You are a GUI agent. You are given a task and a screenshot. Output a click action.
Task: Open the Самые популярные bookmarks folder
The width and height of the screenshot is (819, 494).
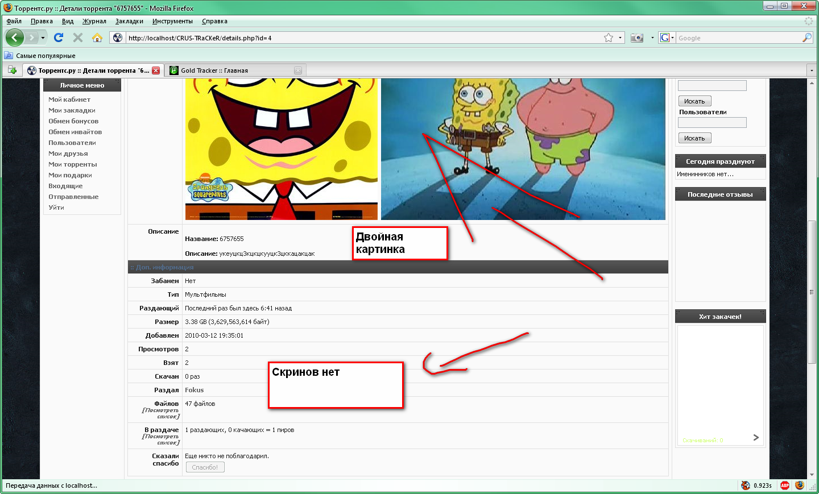[40, 55]
